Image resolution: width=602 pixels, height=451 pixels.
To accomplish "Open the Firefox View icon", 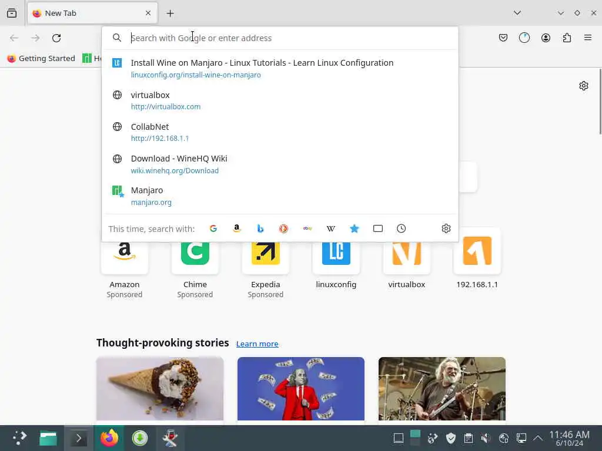I will [x=12, y=13].
